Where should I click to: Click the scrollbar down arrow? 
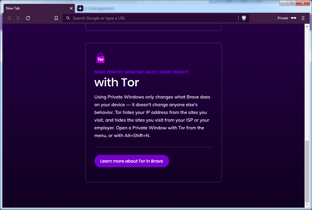click(307, 205)
